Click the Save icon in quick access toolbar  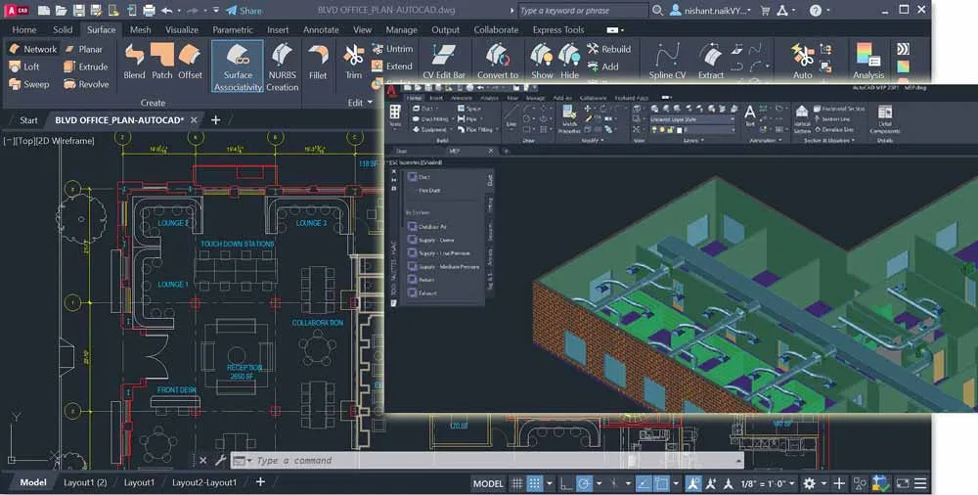pyautogui.click(x=78, y=10)
